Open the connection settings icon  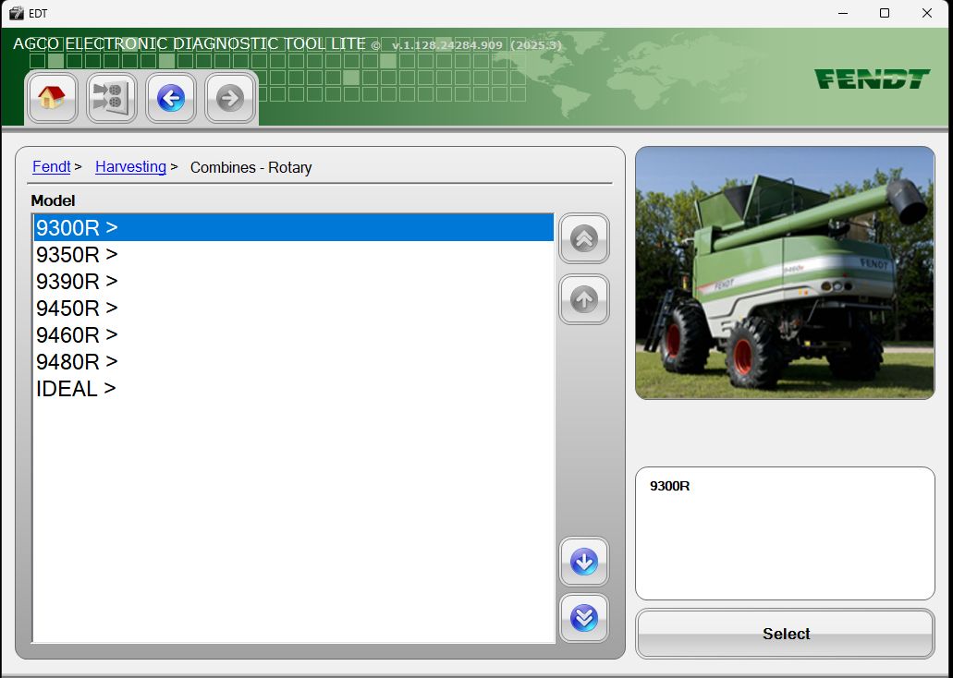111,98
